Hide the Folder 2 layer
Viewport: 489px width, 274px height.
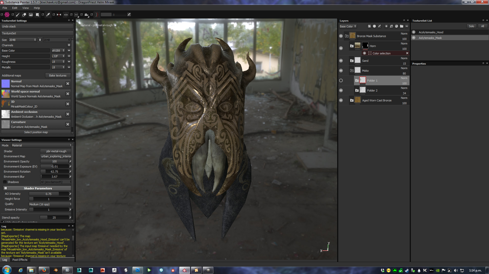(341, 90)
